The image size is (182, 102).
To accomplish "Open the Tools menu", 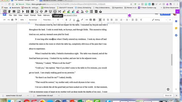I will pos(39,15).
